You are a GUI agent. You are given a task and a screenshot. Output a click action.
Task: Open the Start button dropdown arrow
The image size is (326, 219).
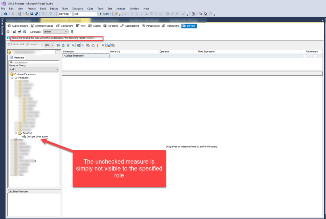[x=110, y=14]
